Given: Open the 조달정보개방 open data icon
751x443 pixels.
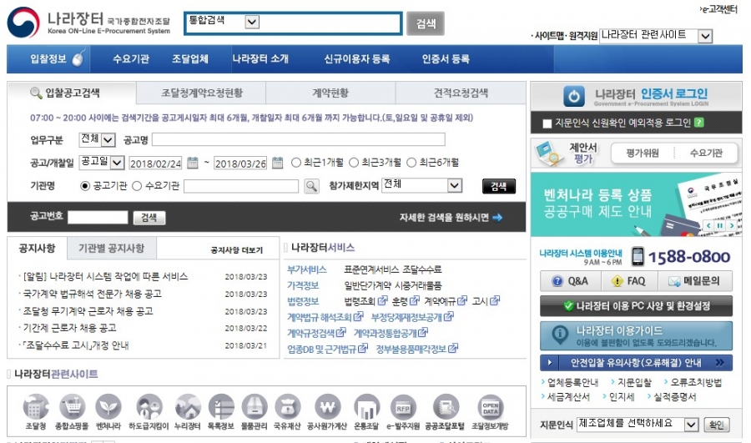Looking at the screenshot, I should click(490, 407).
